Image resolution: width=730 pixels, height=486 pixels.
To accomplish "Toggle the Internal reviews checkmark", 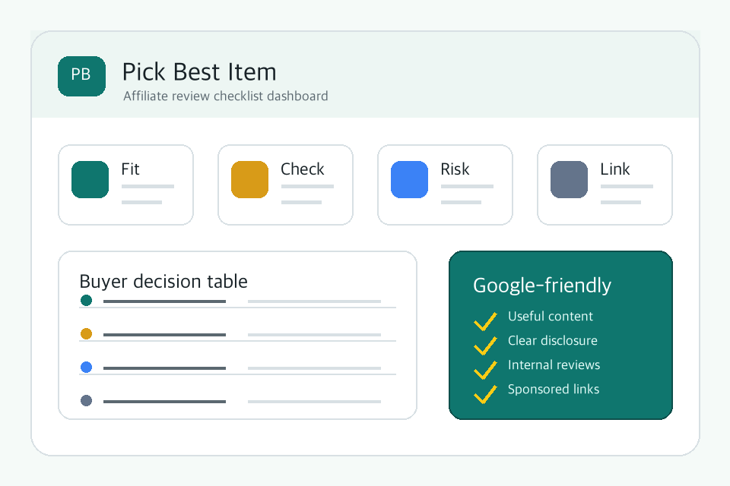I will click(x=485, y=370).
